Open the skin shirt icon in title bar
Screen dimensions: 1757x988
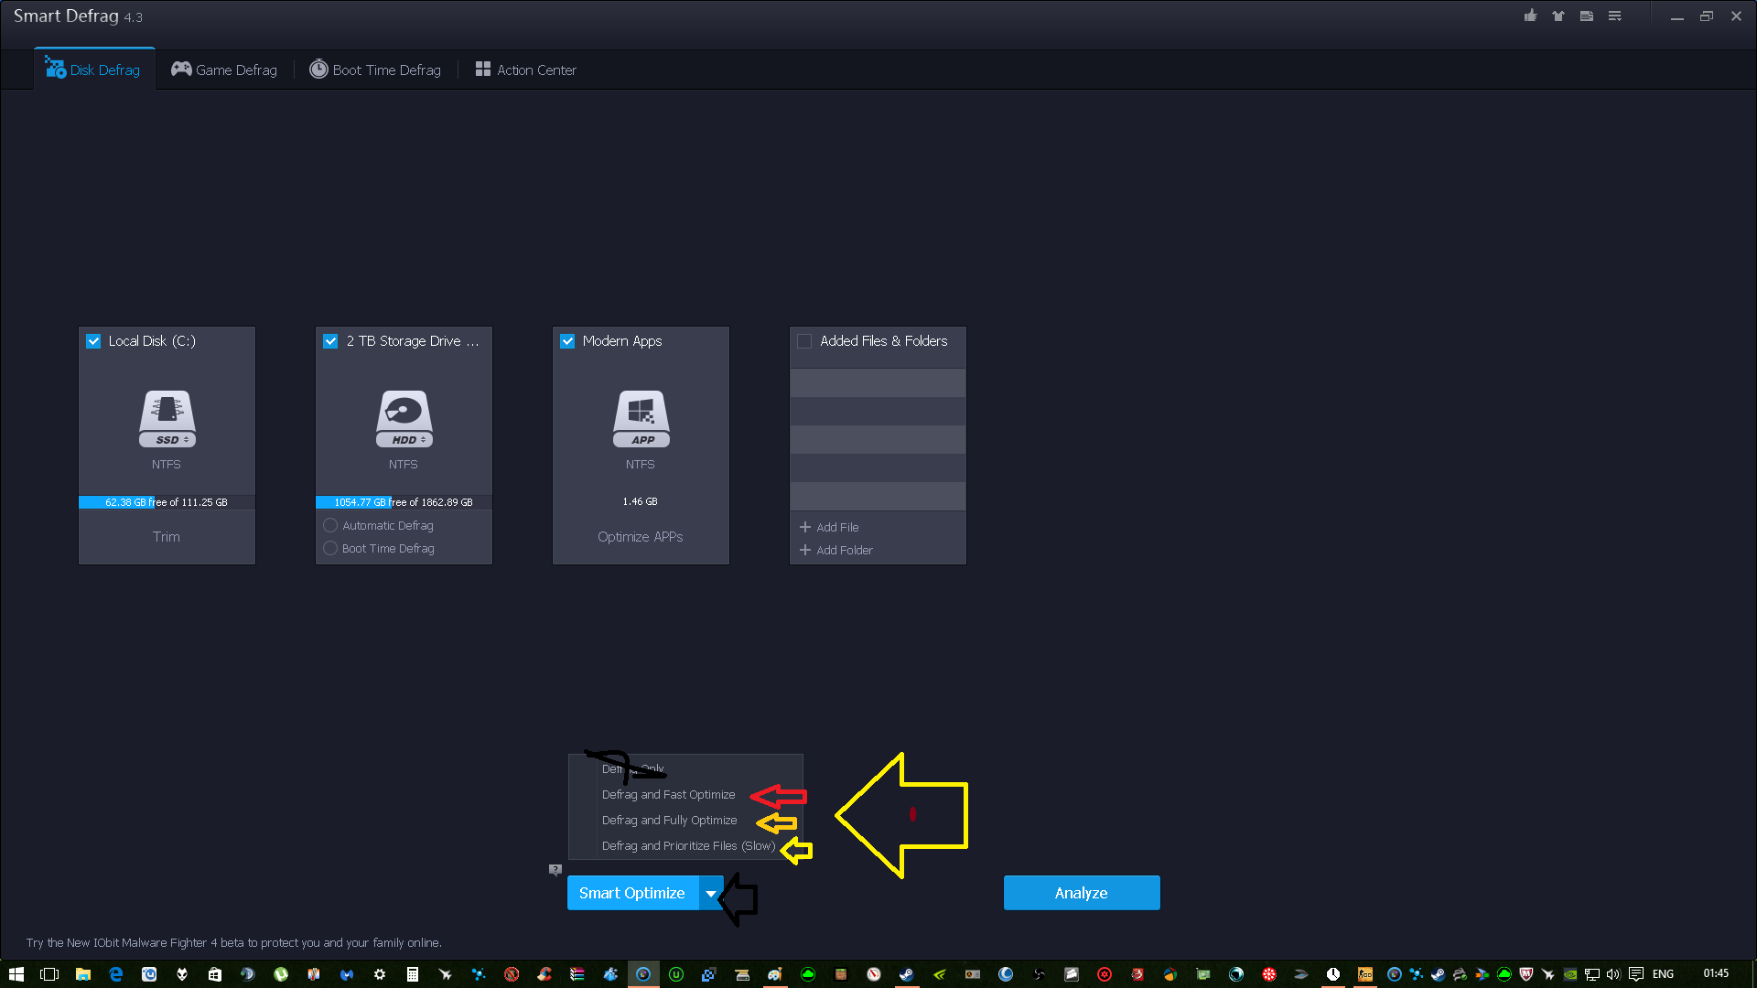click(1558, 16)
